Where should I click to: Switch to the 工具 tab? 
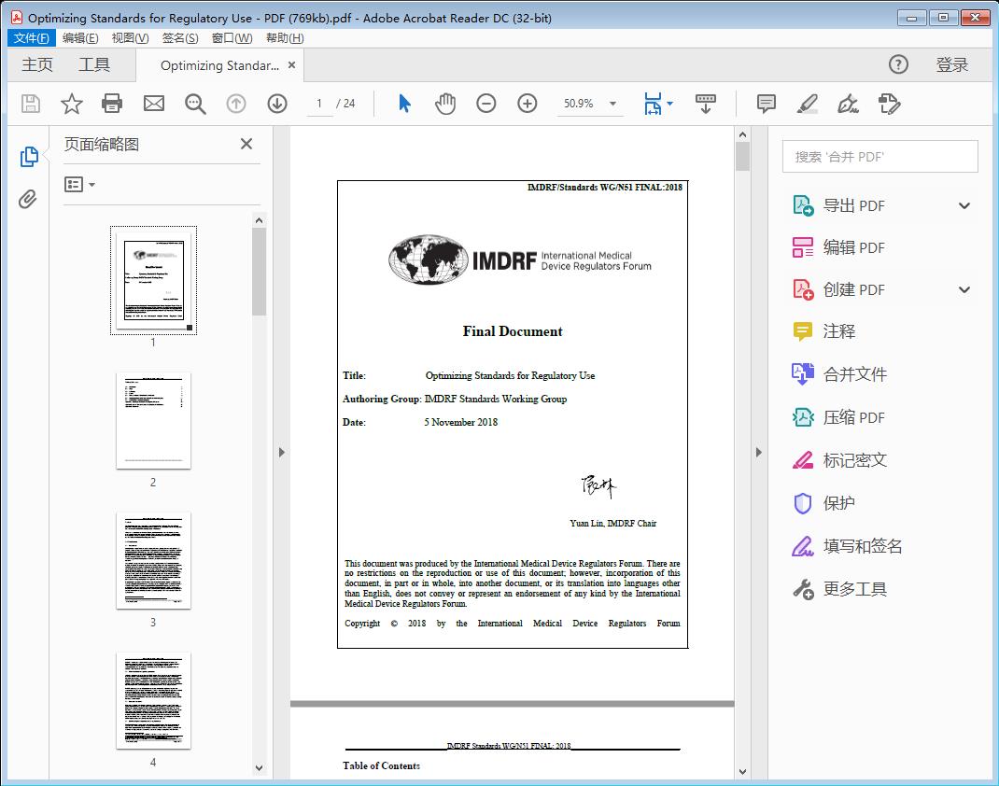94,65
